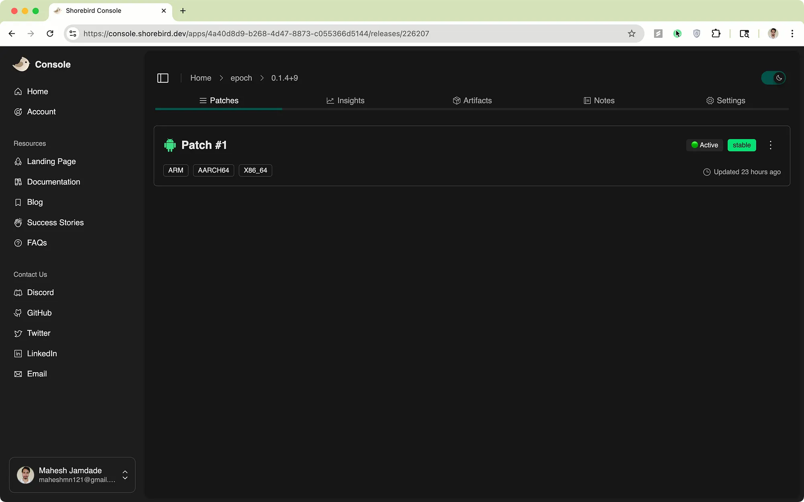
Task: Navigate to epoch in breadcrumb
Action: tap(241, 78)
